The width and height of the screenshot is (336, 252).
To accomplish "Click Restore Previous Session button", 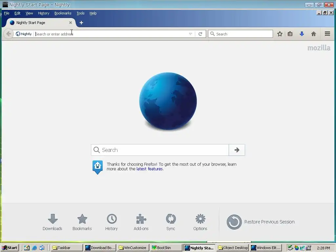I will 261,222.
